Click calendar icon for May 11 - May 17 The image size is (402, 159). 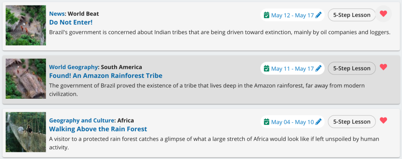point(267,68)
